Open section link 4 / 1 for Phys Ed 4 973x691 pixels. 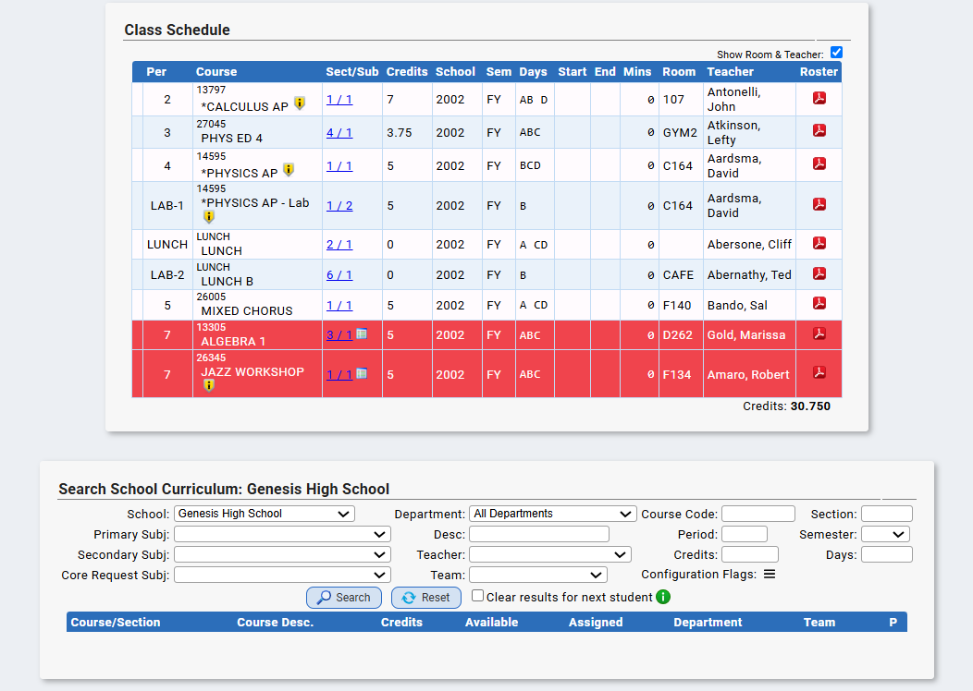point(339,133)
